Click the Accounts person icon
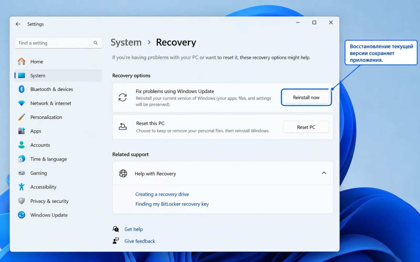This screenshot has width=420, height=262. pyautogui.click(x=22, y=145)
